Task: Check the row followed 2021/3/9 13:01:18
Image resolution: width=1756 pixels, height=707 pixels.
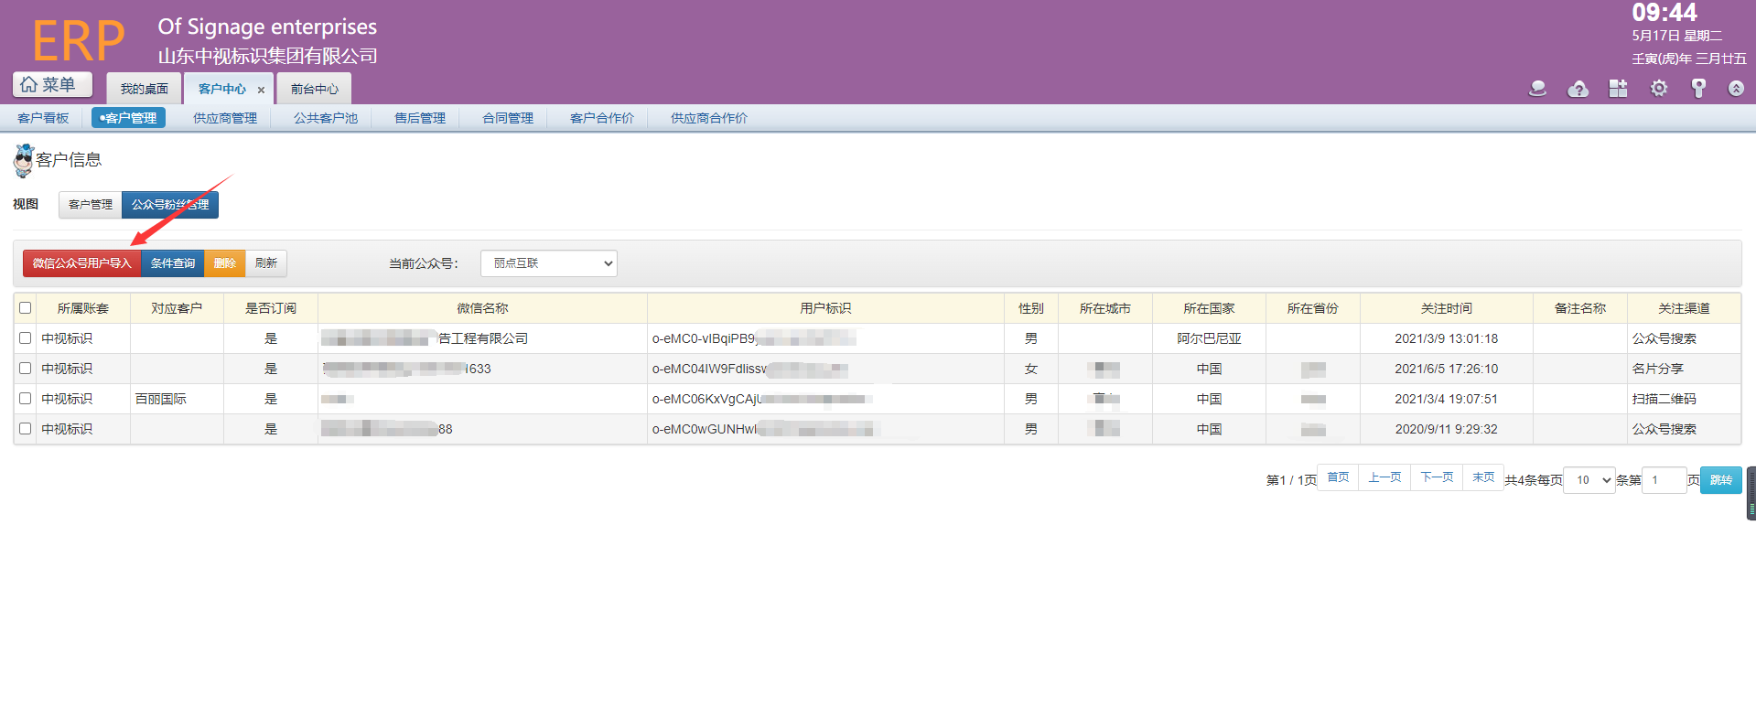Action: (x=26, y=338)
